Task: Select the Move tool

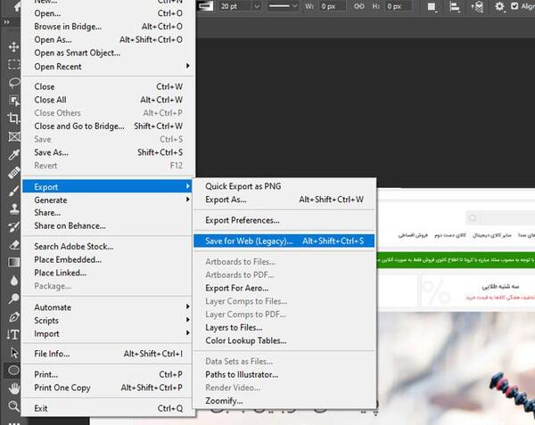Action: pos(13,46)
